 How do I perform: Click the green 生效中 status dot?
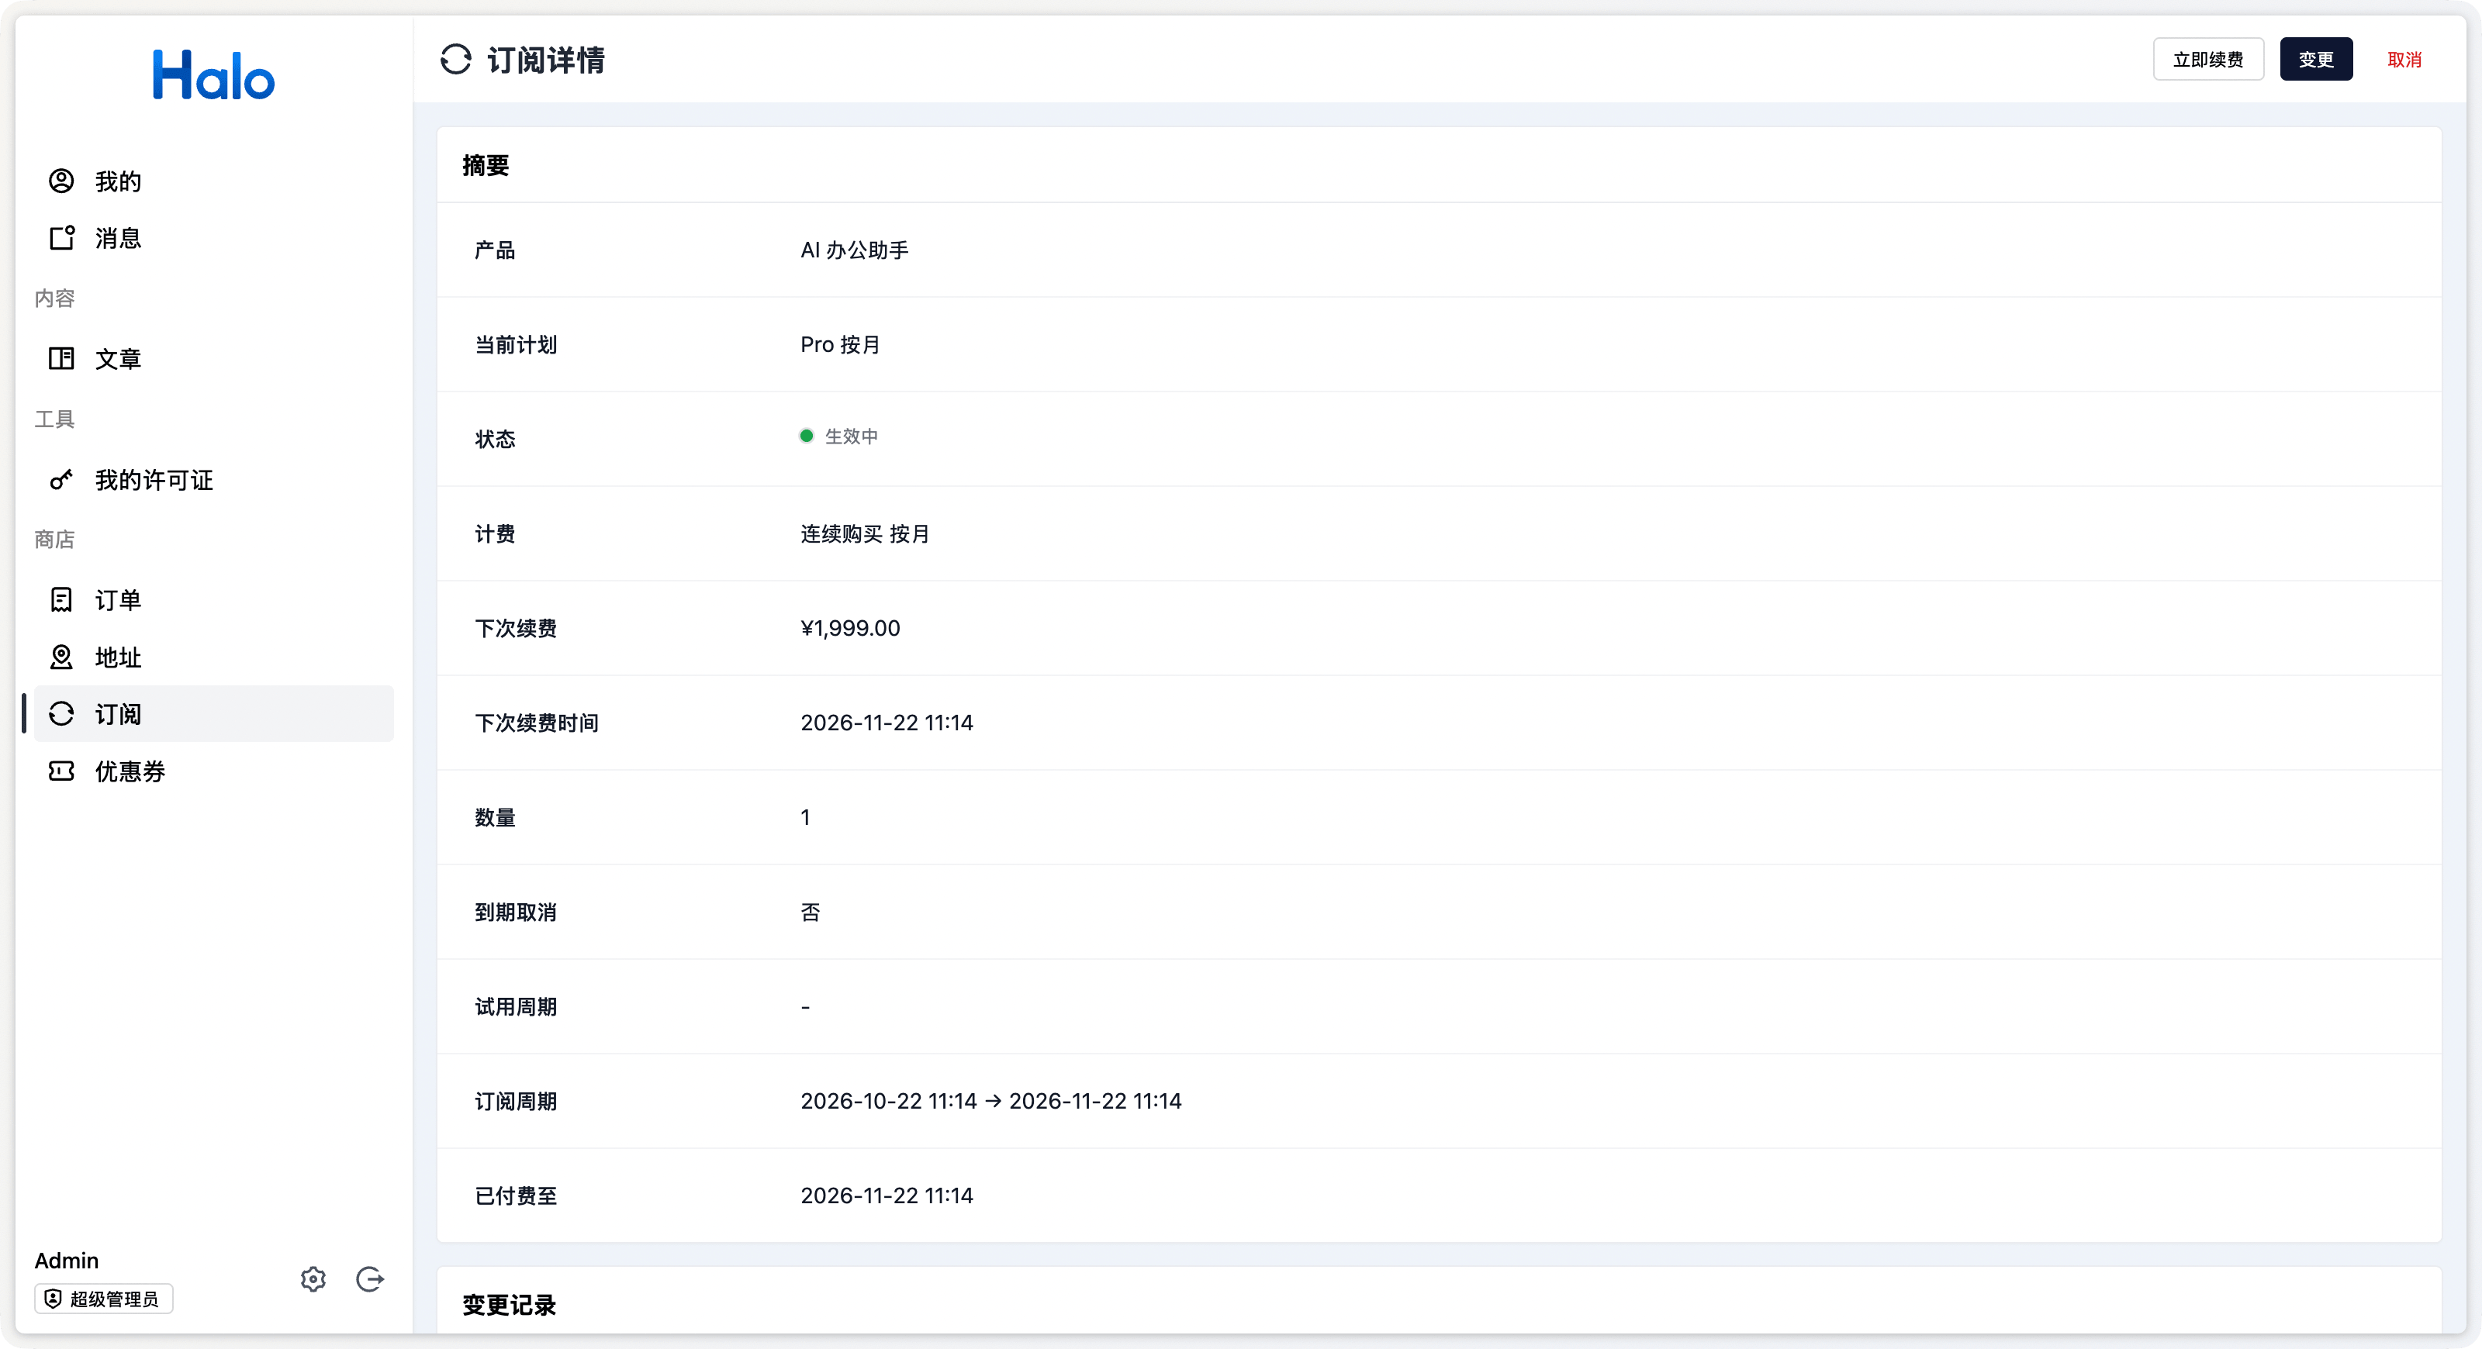point(807,436)
